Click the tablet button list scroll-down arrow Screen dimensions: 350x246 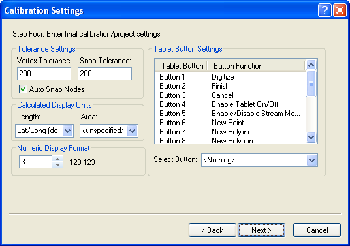(x=311, y=137)
